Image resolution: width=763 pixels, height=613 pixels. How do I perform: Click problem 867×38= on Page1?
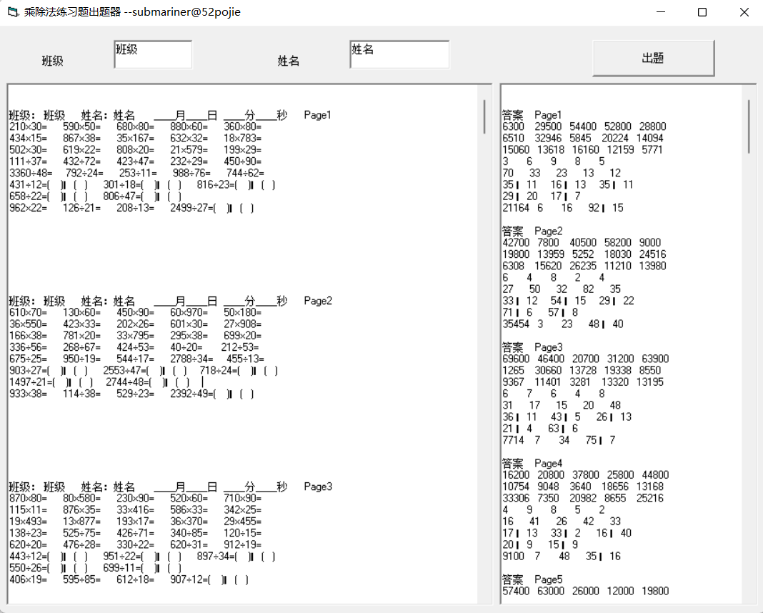81,138
